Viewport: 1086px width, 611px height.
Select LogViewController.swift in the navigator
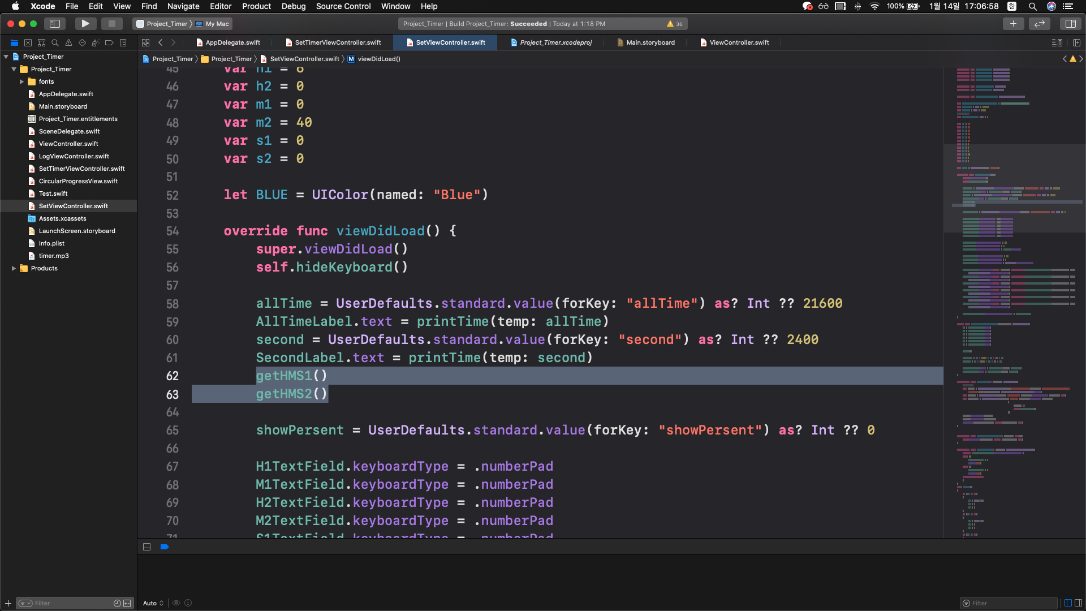(74, 156)
